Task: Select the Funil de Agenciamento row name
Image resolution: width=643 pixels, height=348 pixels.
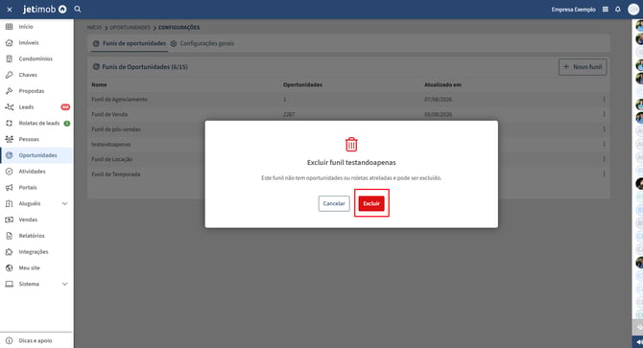Action: click(119, 100)
